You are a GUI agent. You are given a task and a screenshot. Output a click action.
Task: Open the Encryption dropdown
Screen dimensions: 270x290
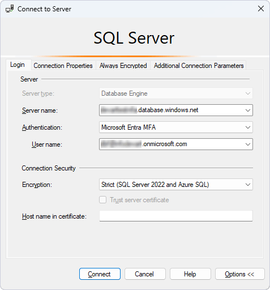click(x=176, y=185)
